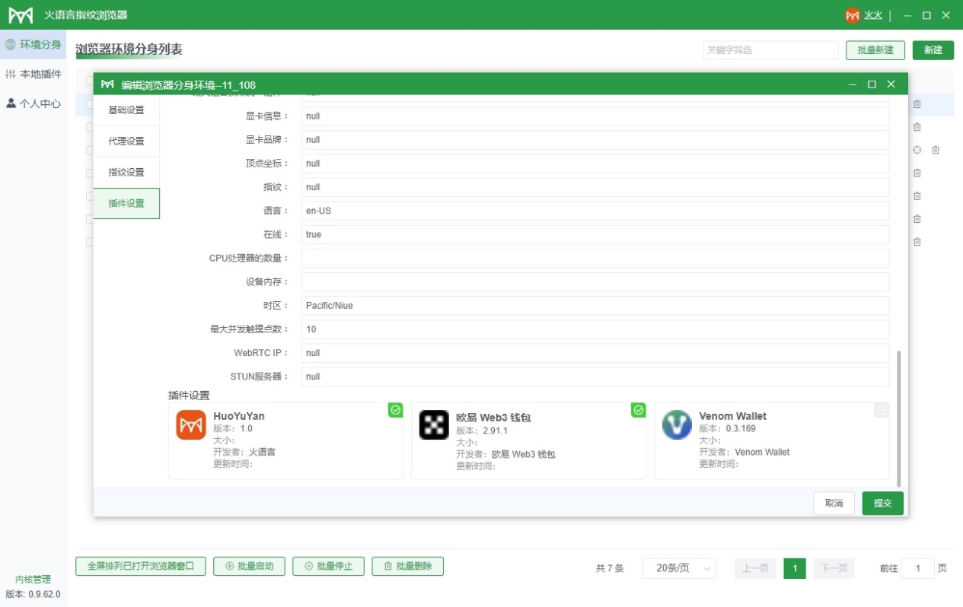Submit the form with the 提交 button
Image resolution: width=963 pixels, height=607 pixels.
(882, 503)
